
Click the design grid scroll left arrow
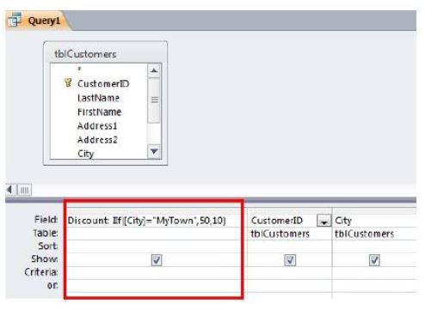pyautogui.click(x=10, y=190)
